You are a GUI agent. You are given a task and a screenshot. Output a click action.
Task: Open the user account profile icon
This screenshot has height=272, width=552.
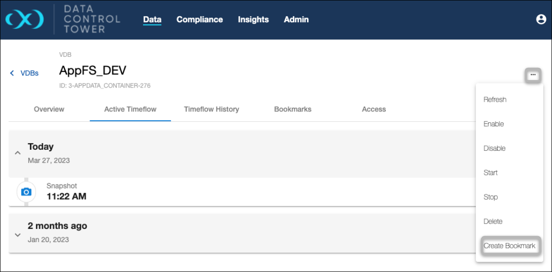[540, 19]
